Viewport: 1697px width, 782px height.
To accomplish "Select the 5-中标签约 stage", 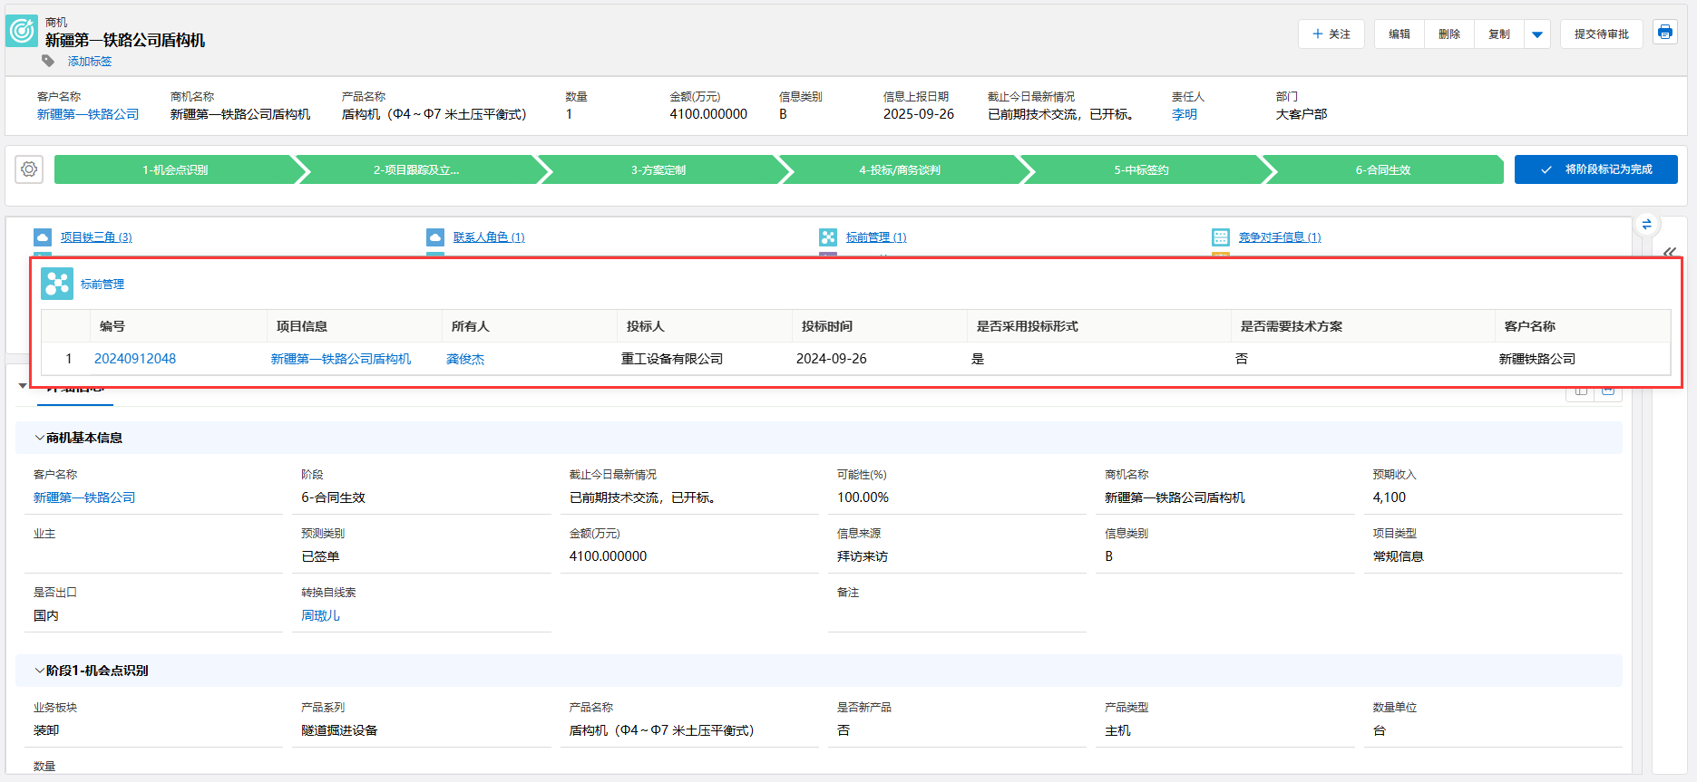I will (x=1141, y=169).
